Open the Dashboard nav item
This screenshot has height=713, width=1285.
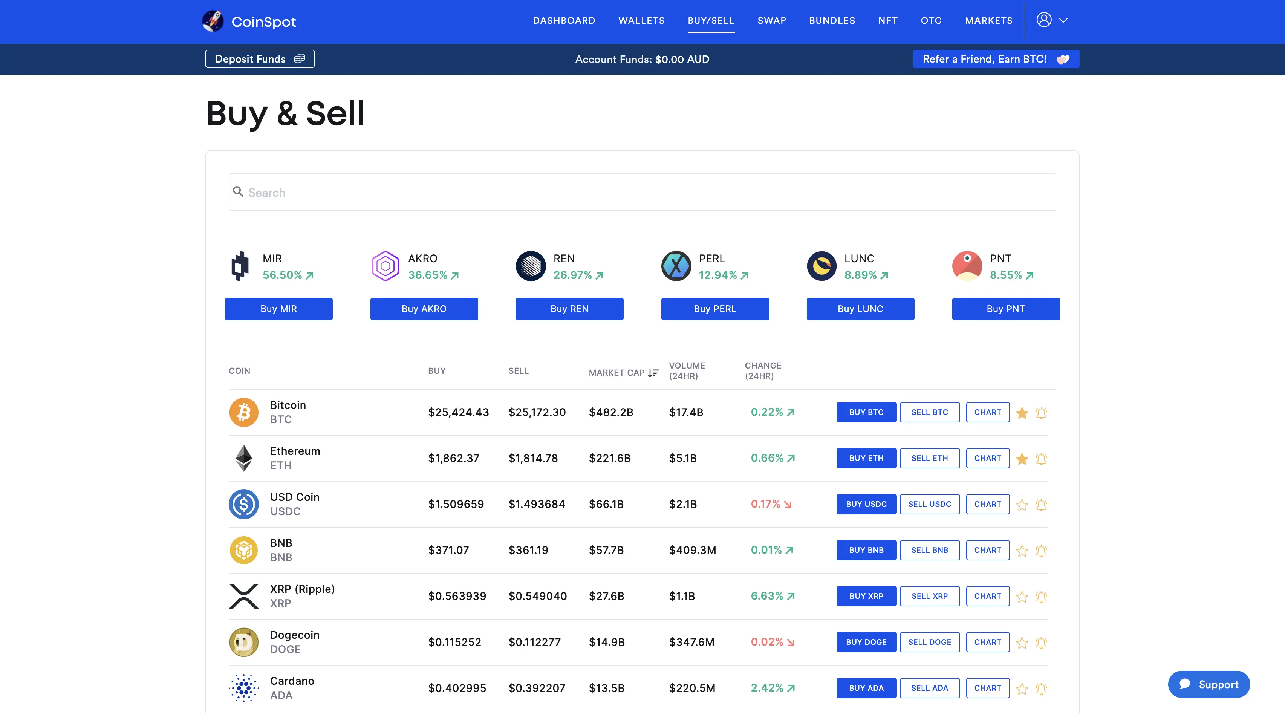(564, 20)
